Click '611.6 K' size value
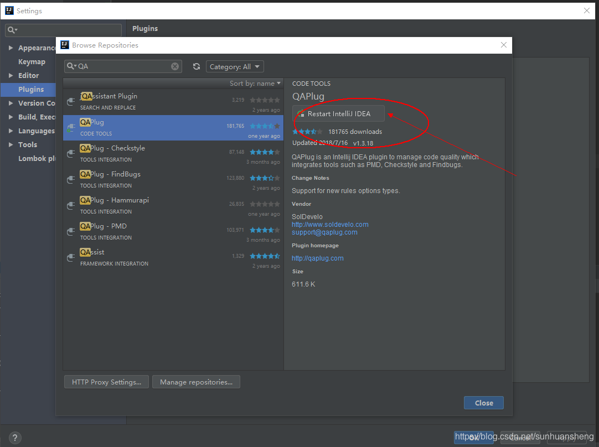 pos(303,284)
